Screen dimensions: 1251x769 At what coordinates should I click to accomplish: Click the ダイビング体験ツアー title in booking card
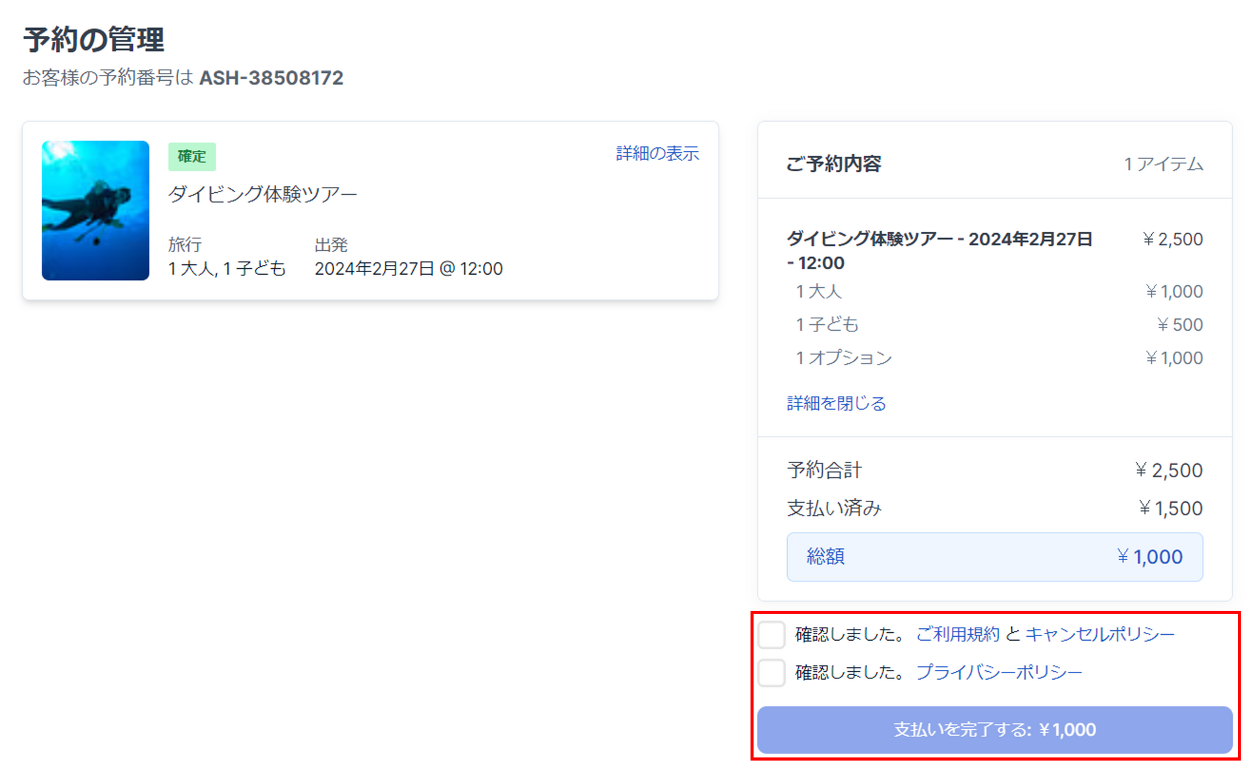tap(263, 194)
